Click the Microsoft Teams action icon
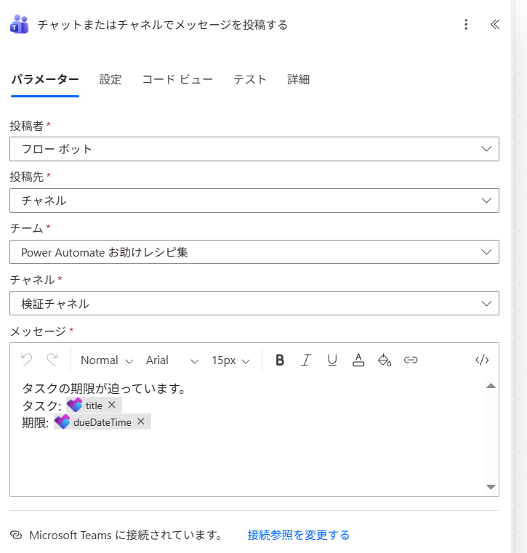Image resolution: width=527 pixels, height=553 pixels. [x=19, y=24]
